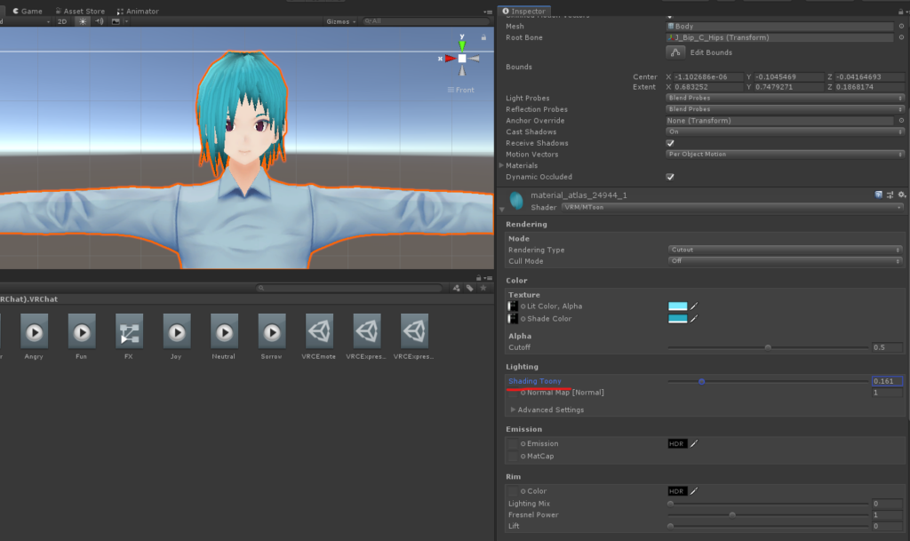The image size is (910, 541).
Task: Select the VRCEmote asset
Action: pos(320,331)
